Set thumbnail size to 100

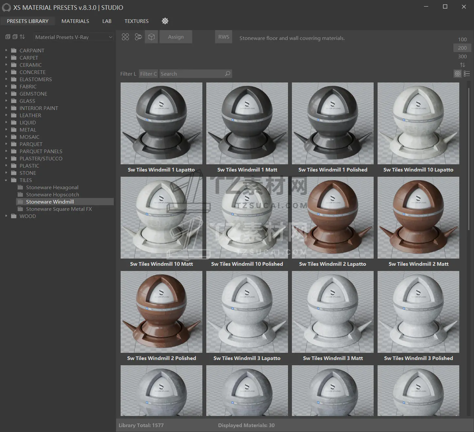pyautogui.click(x=462, y=39)
